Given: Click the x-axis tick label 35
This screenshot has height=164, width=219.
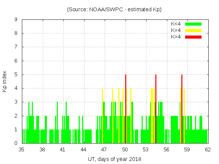Looking at the screenshot, I should (22, 149).
